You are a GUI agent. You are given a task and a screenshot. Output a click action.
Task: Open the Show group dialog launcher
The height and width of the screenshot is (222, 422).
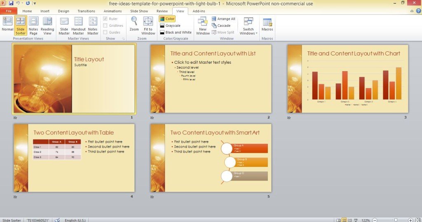[124, 39]
